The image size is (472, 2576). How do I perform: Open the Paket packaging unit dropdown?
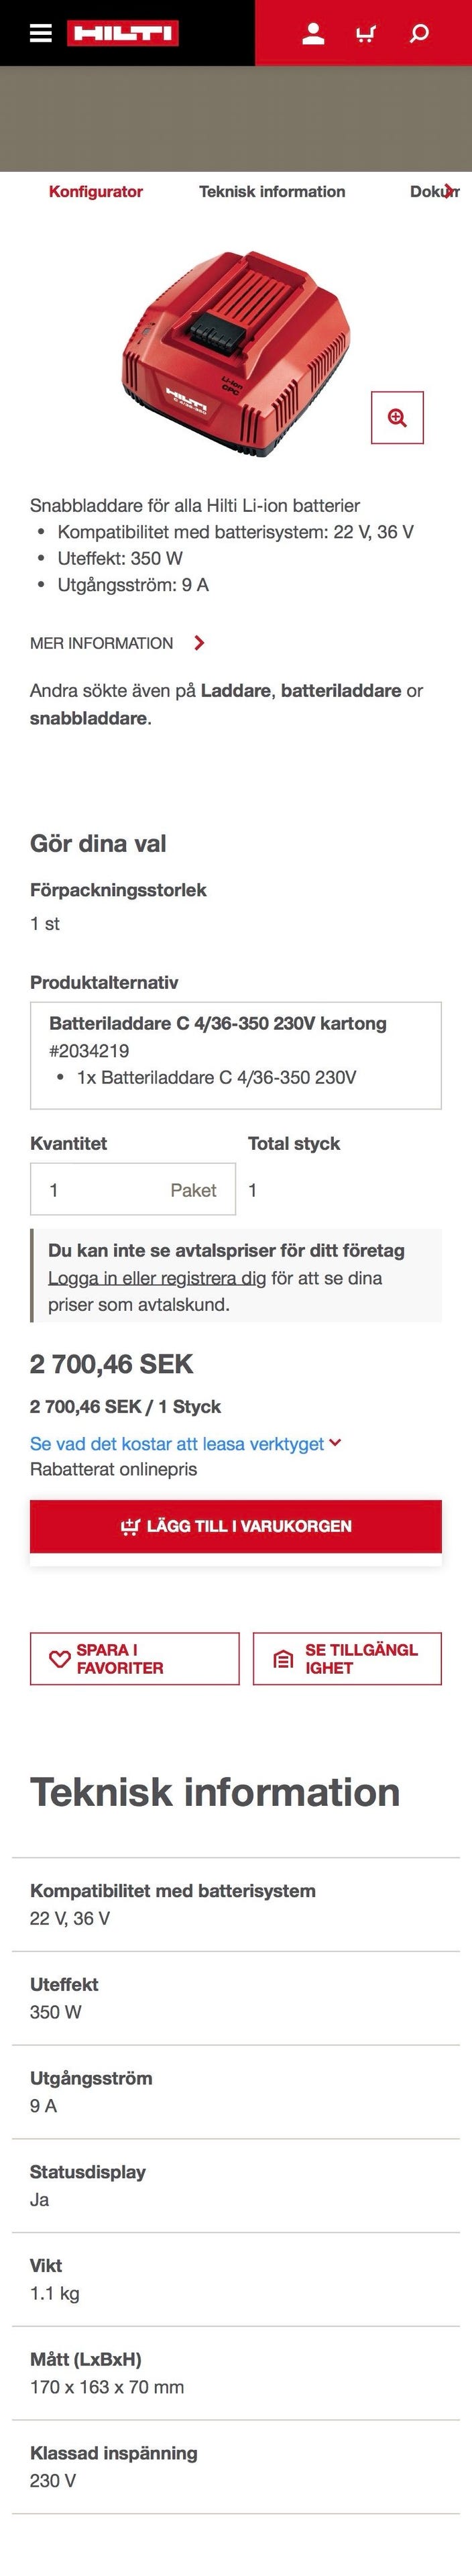[195, 1190]
